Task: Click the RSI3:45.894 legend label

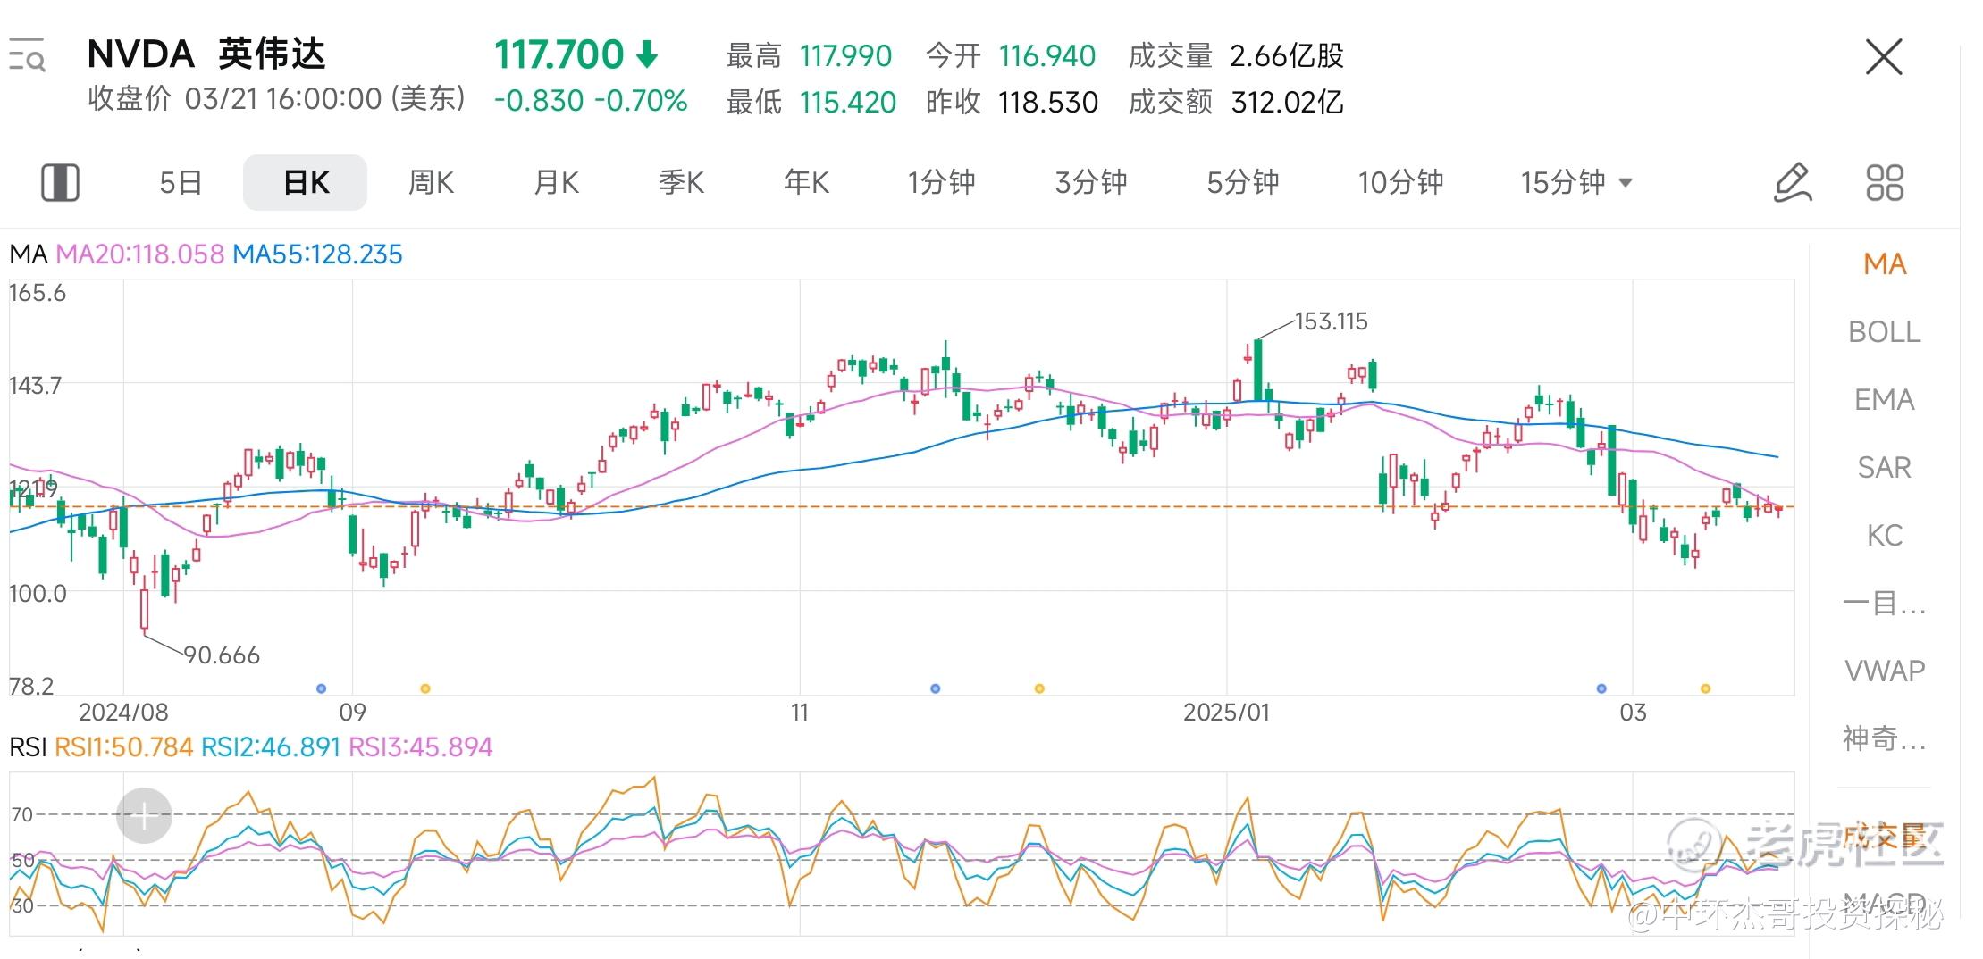Action: (x=420, y=746)
